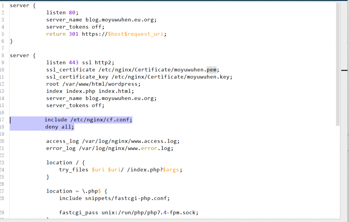Click line number 1 in the gutter
This screenshot has width=349, height=222.
(x=3, y=5)
